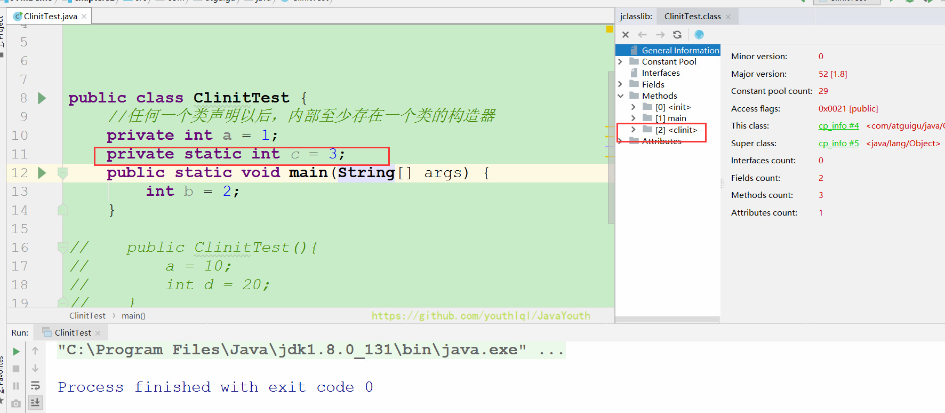Toggle soft-wrap in Run console

(x=35, y=385)
